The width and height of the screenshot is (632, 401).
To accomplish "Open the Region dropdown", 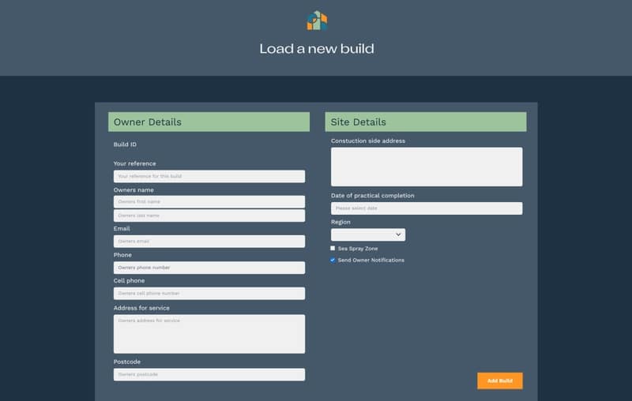I will click(368, 234).
